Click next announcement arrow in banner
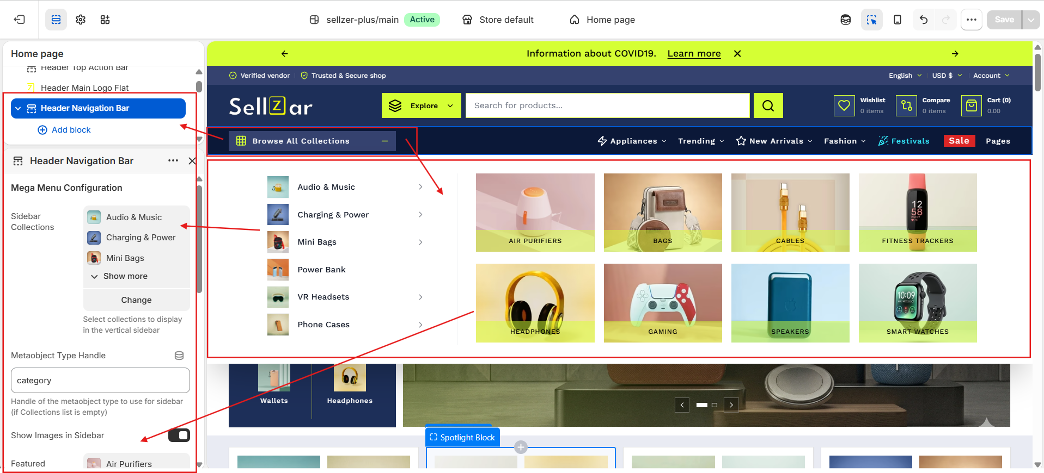The width and height of the screenshot is (1044, 473). 955,54
